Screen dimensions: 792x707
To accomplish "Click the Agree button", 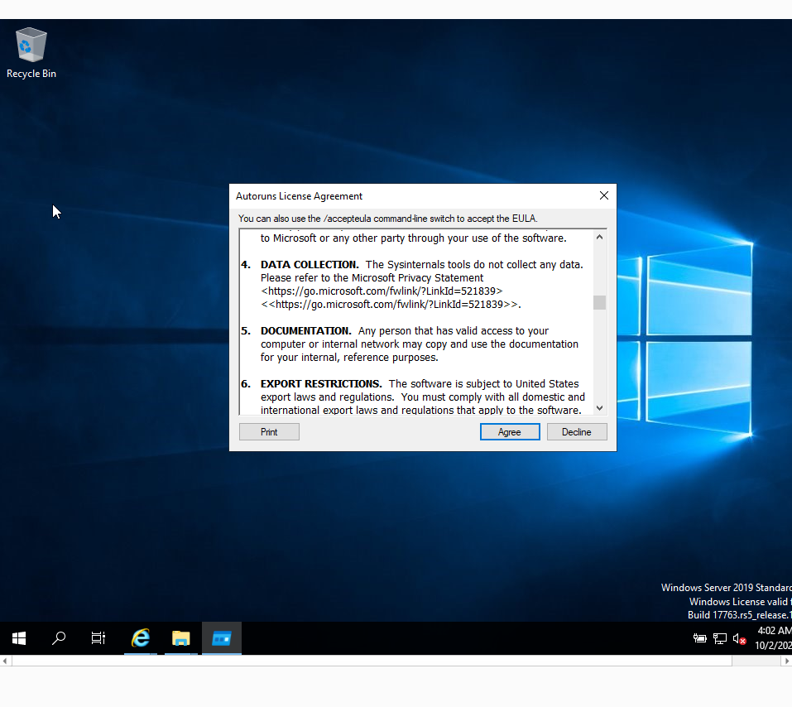I will pyautogui.click(x=510, y=432).
